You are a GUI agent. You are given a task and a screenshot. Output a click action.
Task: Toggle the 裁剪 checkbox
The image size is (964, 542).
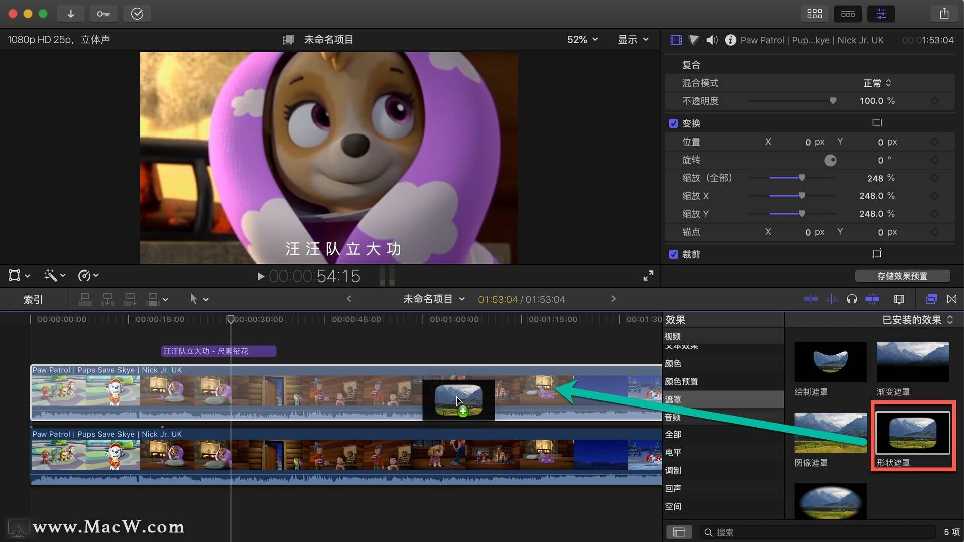point(674,254)
